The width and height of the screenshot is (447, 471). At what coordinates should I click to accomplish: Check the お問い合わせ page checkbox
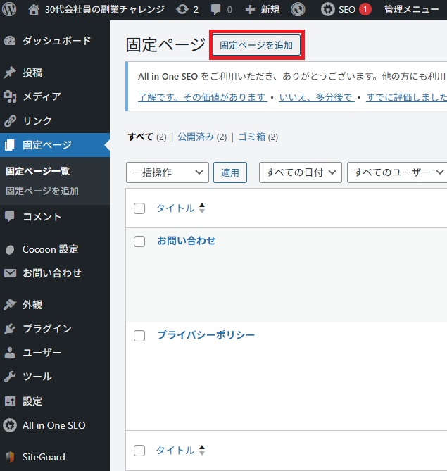(x=139, y=241)
